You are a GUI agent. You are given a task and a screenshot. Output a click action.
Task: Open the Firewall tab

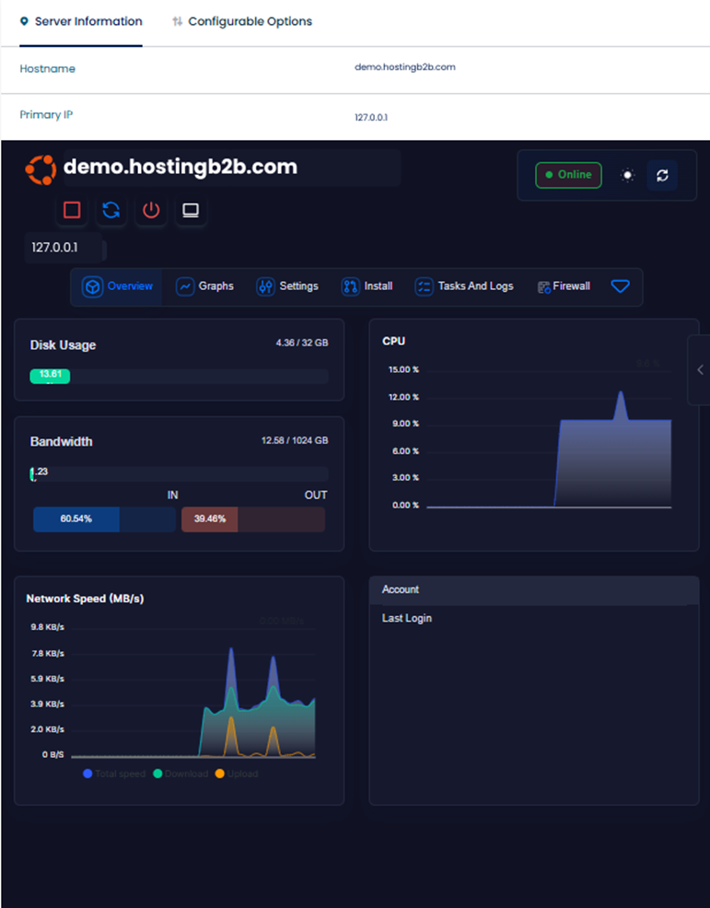[x=564, y=286]
